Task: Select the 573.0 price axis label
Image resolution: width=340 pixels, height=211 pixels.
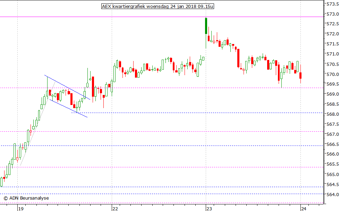Action: coord(333,14)
